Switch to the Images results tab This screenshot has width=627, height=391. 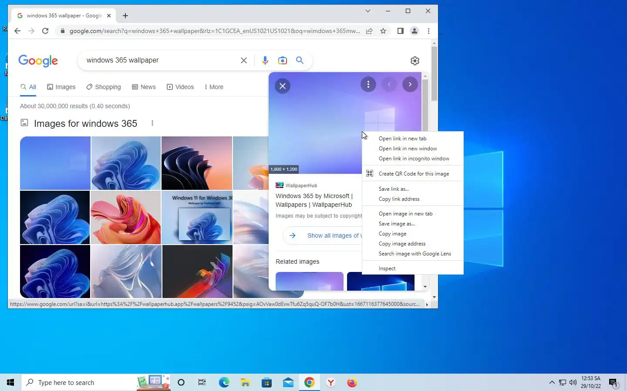(x=61, y=87)
